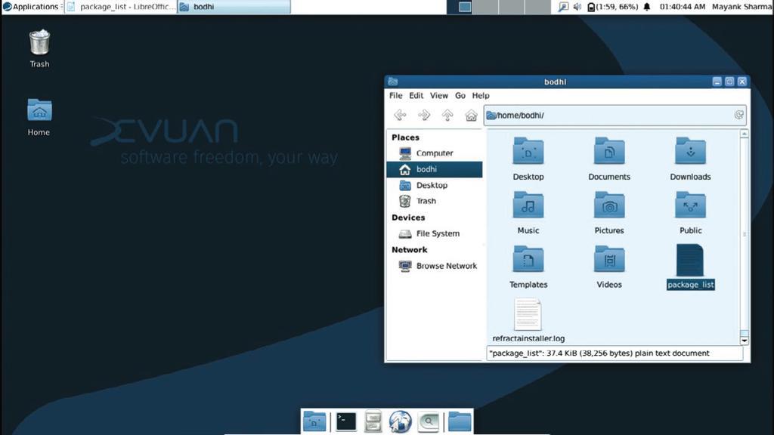Open the View menu
774x435 pixels.
[439, 96]
